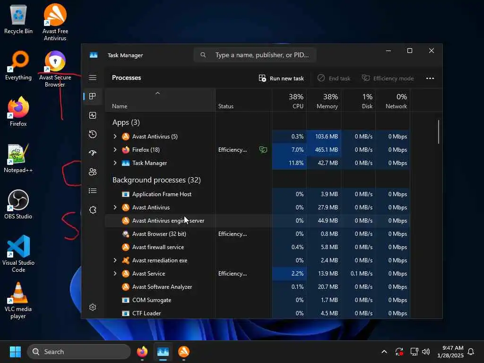
Task: Select the Avast firewall service row
Action: [258, 247]
